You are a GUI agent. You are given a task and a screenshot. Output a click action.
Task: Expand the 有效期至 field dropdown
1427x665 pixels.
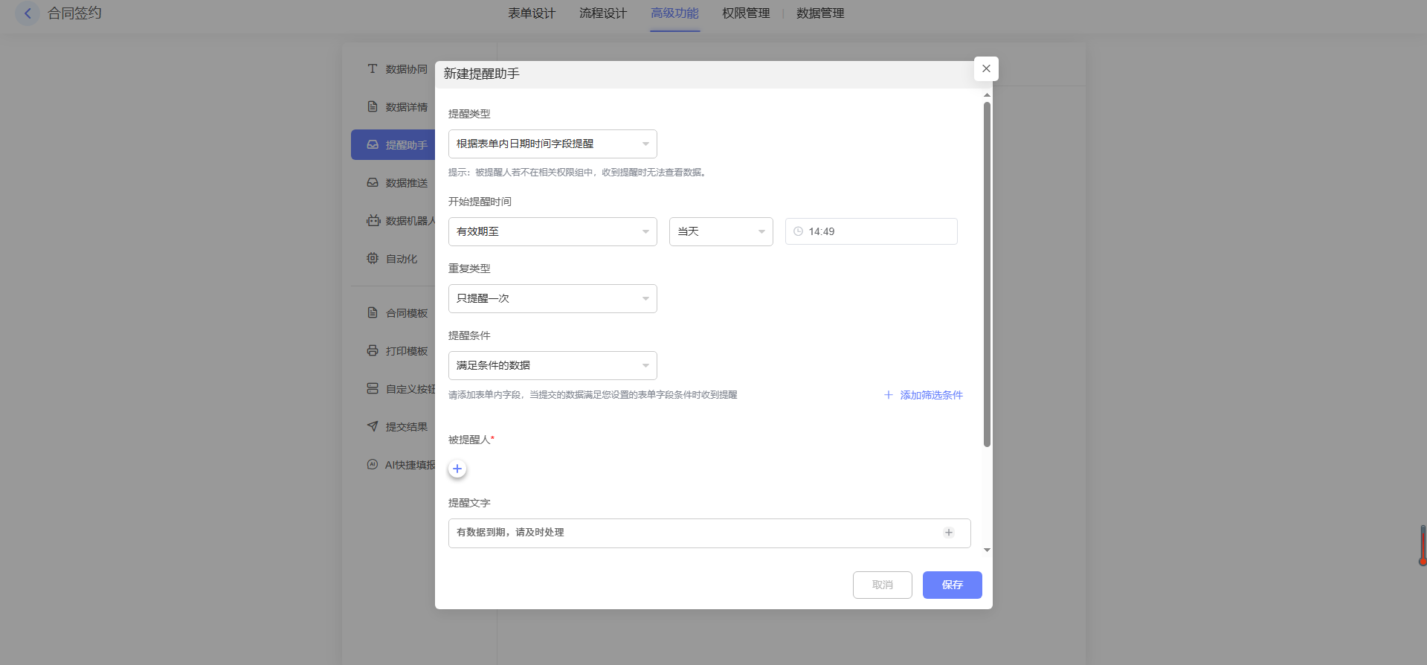point(553,231)
